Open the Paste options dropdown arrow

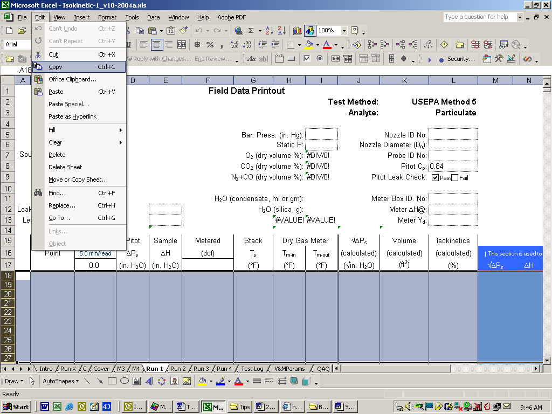coord(161,31)
